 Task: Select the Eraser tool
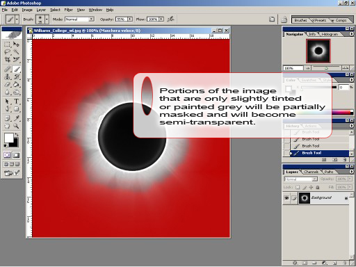pyautogui.click(x=7, y=84)
